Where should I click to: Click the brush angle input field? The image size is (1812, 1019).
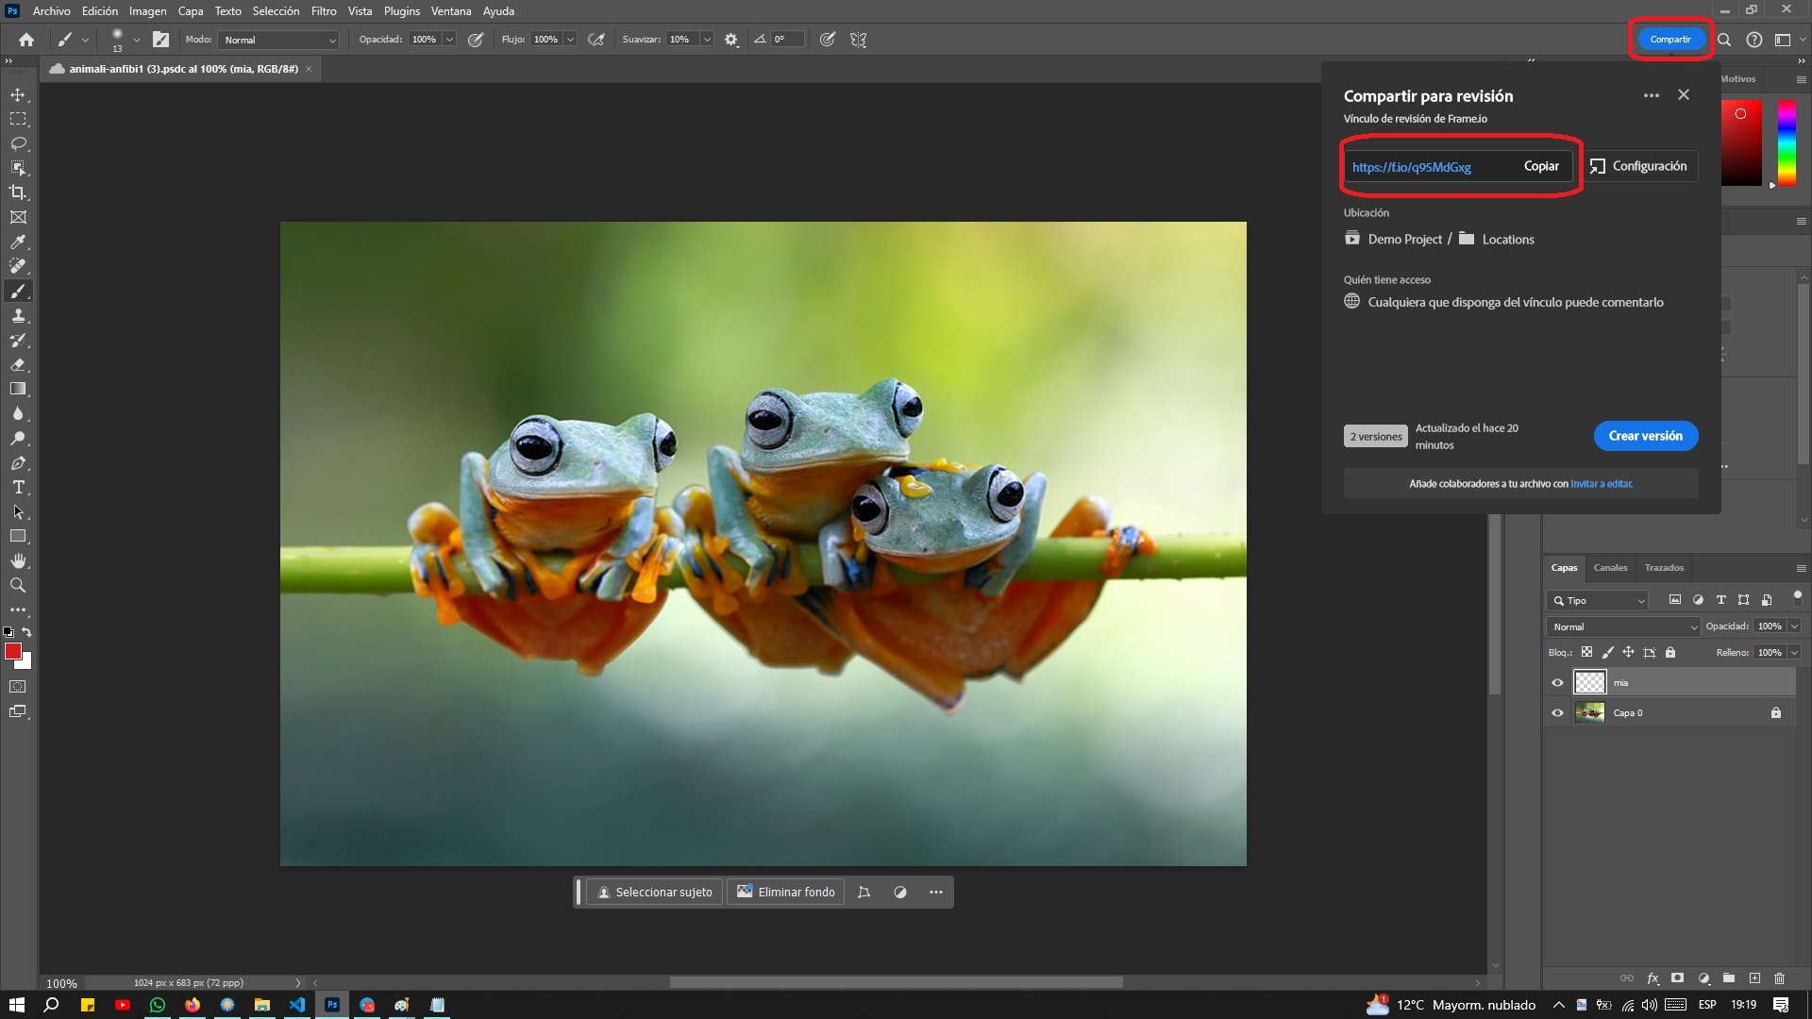[x=787, y=40]
